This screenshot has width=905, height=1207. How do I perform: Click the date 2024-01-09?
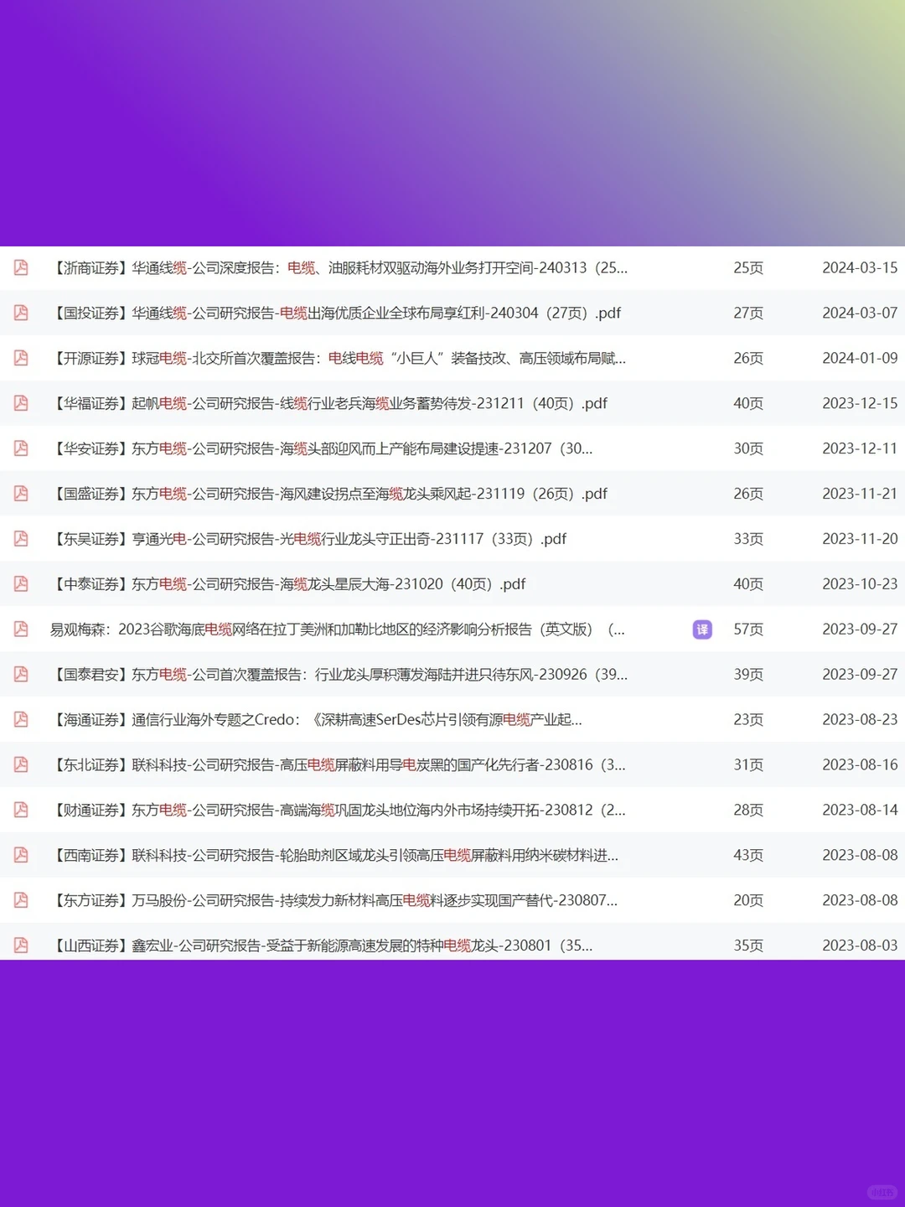tap(860, 359)
